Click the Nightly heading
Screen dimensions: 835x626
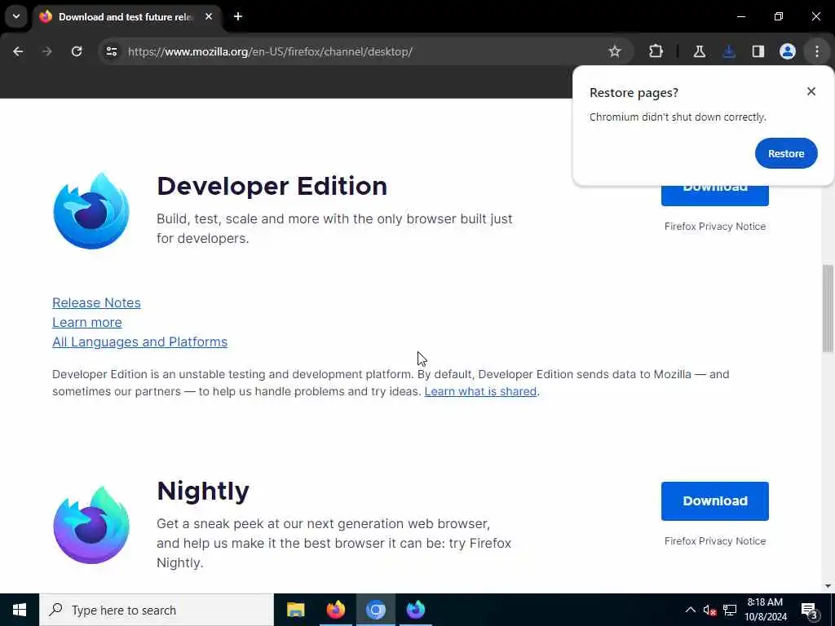(x=203, y=491)
